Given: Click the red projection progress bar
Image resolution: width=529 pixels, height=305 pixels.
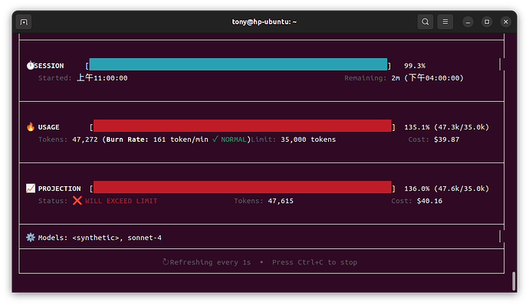Looking at the screenshot, I should (242, 187).
